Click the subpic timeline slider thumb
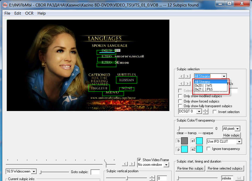 click(105, 164)
